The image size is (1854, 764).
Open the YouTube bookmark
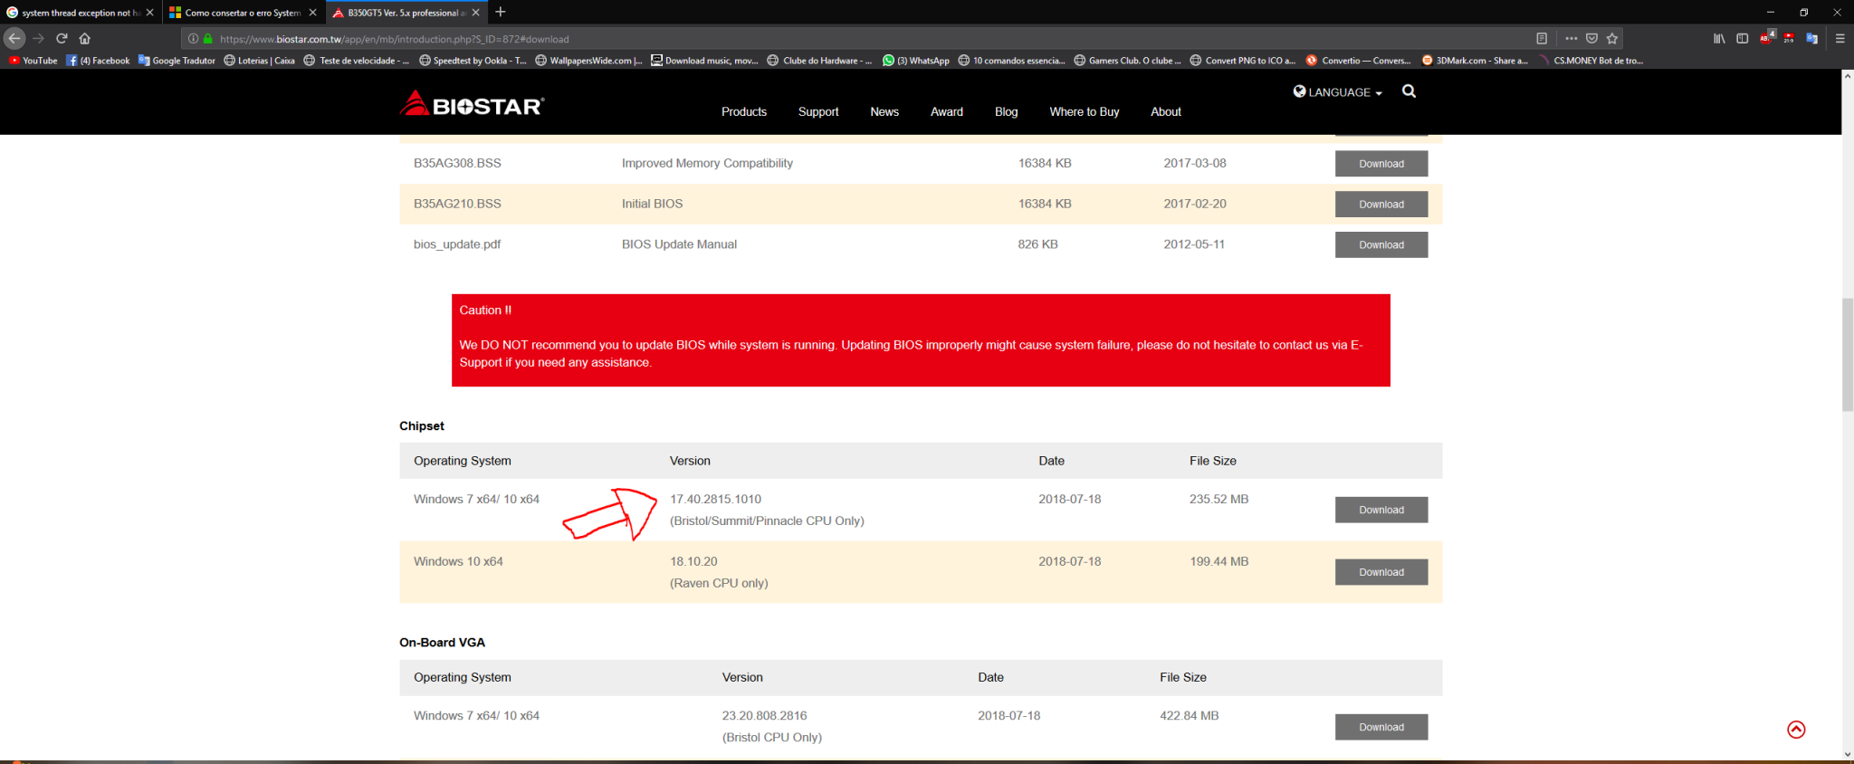pos(33,61)
